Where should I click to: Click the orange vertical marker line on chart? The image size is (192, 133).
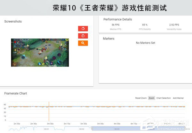point(49,111)
